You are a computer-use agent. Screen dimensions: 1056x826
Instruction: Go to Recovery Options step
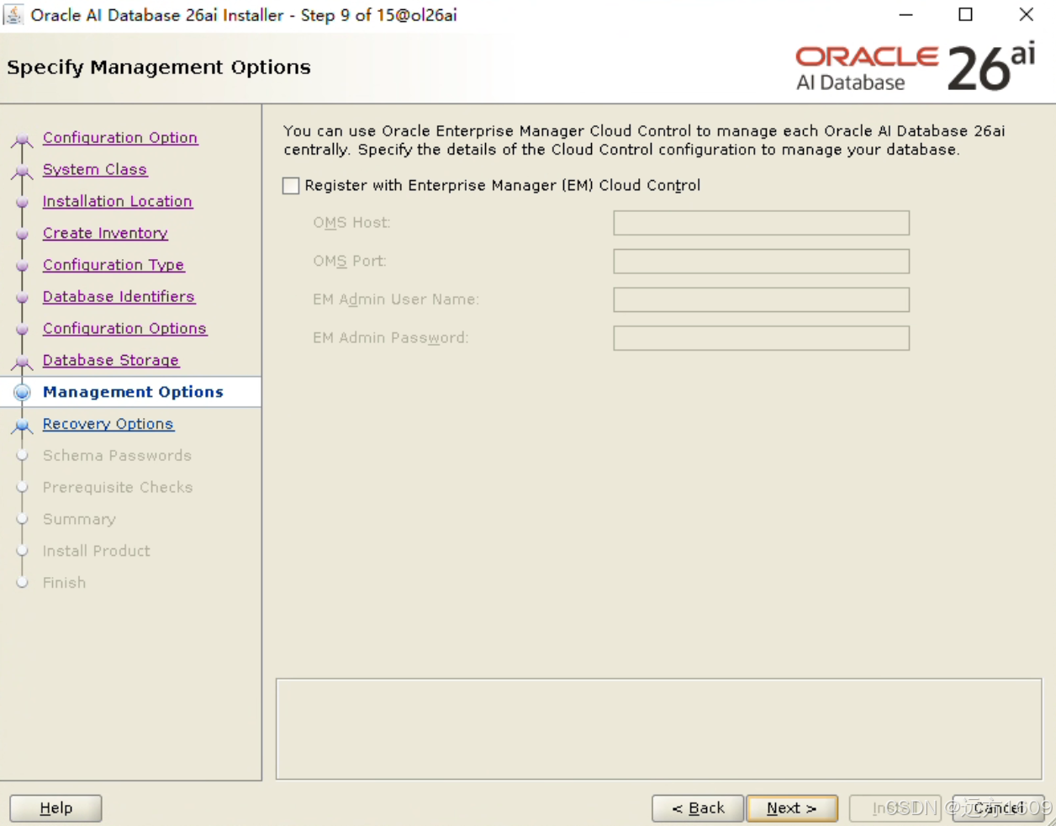[x=108, y=424]
